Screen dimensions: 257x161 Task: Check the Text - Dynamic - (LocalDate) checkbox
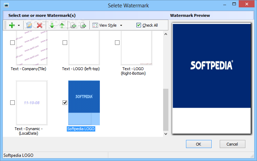pyautogui.click(x=12, y=103)
